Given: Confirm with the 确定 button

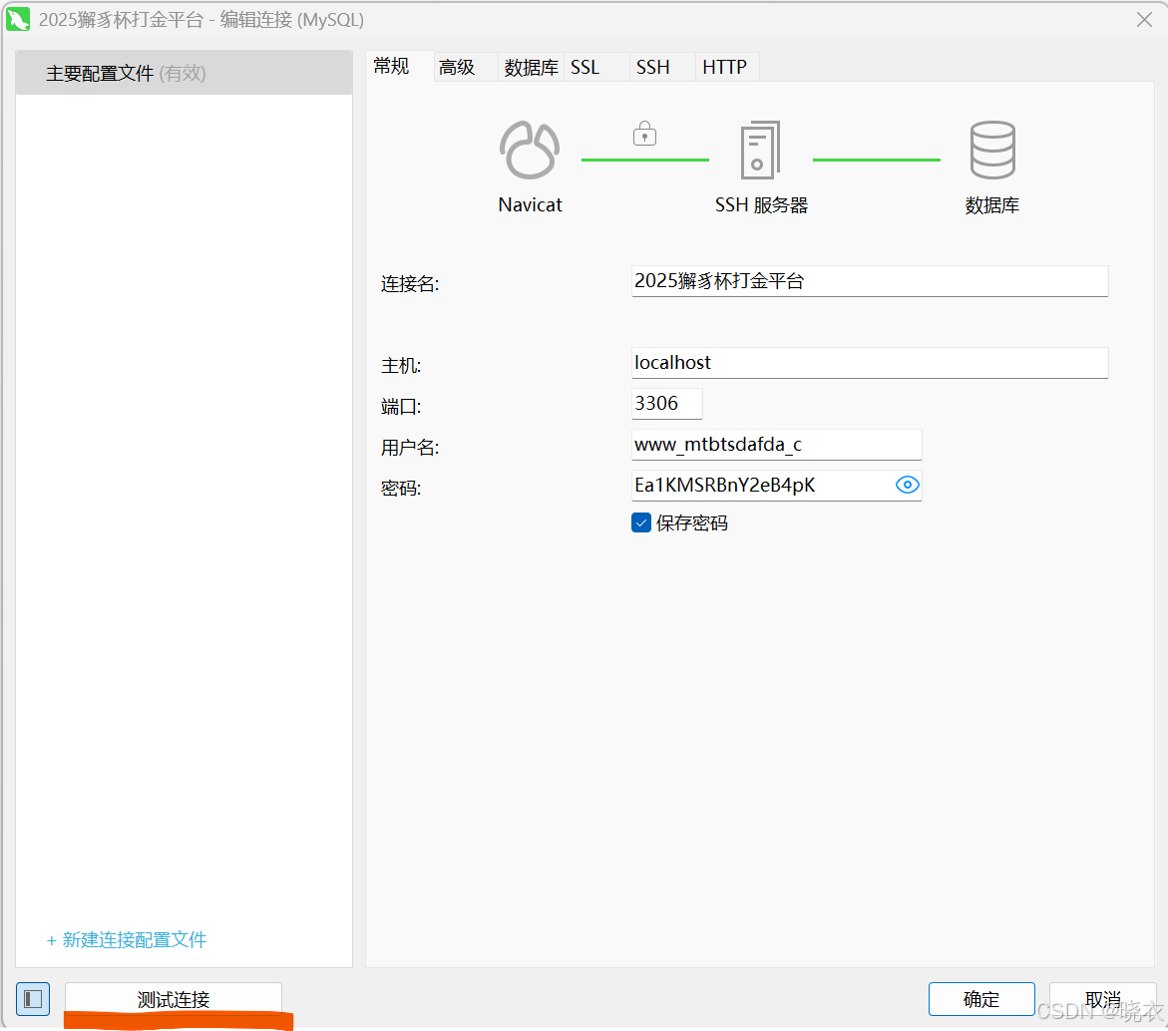Looking at the screenshot, I should pos(981,999).
